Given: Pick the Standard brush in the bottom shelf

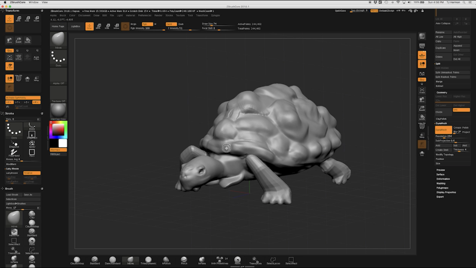Looking at the screenshot, I should [95, 260].
